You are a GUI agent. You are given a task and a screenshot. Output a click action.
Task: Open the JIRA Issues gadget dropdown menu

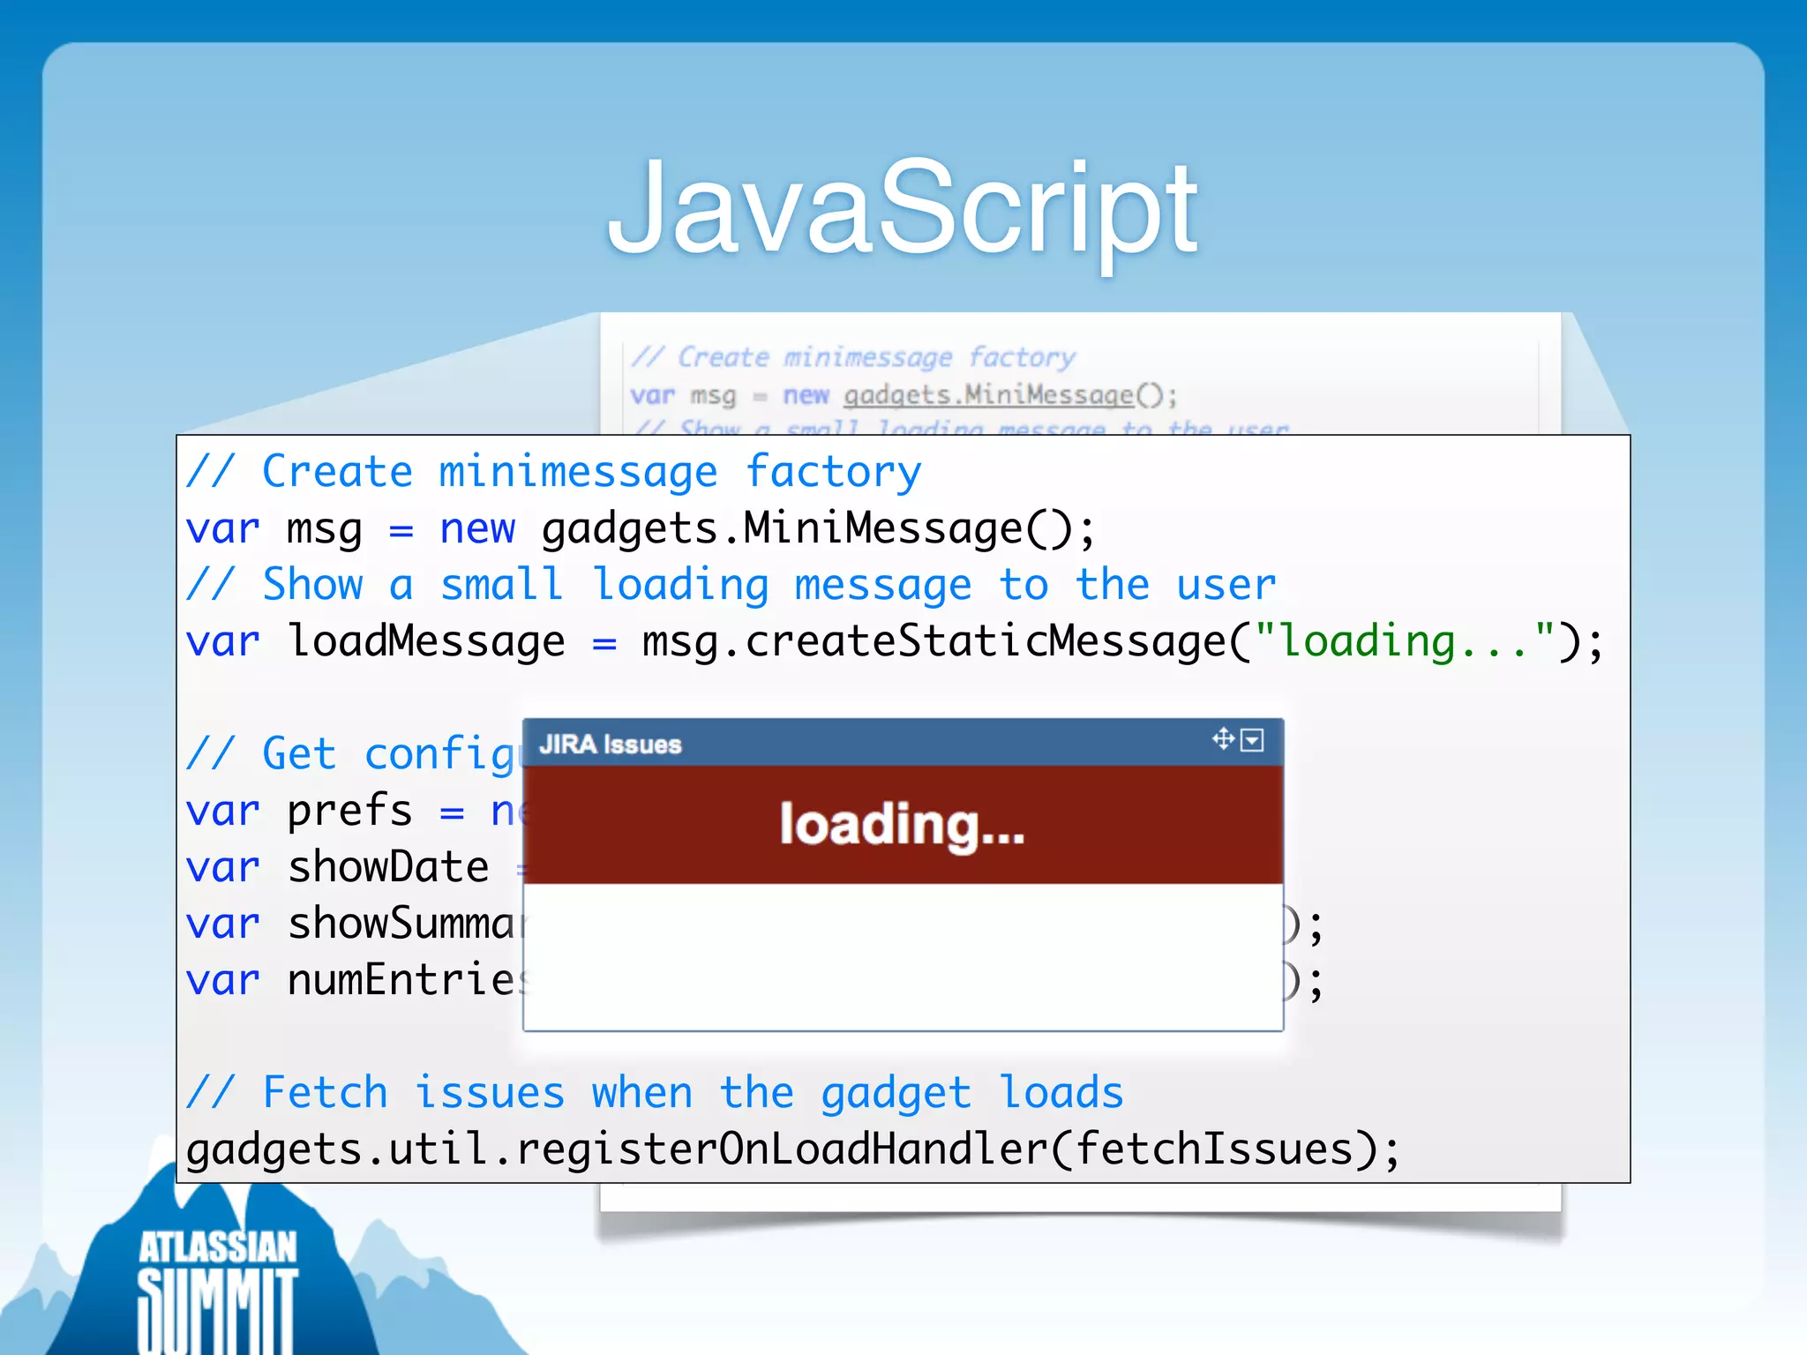tap(1252, 740)
